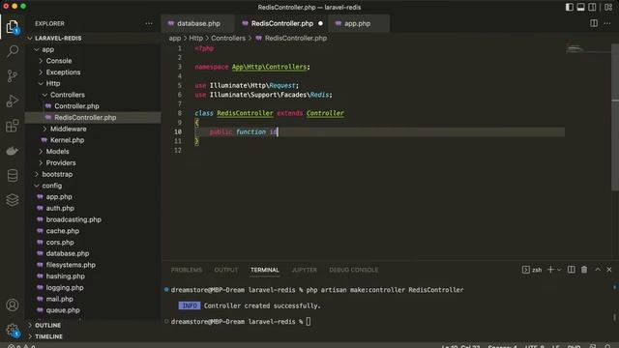Expand the Providers folder
Screen dimensions: 619x348
[x=93, y=163]
